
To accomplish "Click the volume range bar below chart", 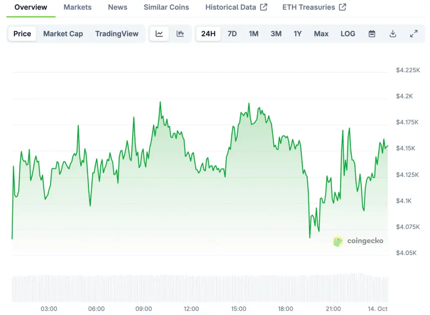I will click(x=200, y=289).
